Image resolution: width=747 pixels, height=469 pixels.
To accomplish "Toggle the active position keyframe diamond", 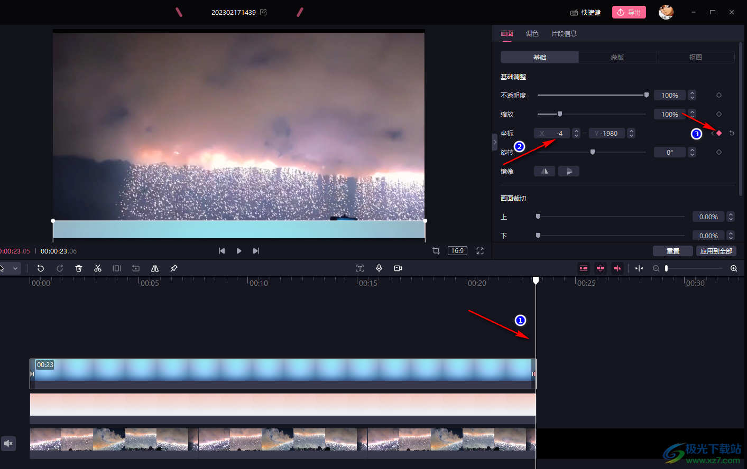I will click(x=719, y=133).
